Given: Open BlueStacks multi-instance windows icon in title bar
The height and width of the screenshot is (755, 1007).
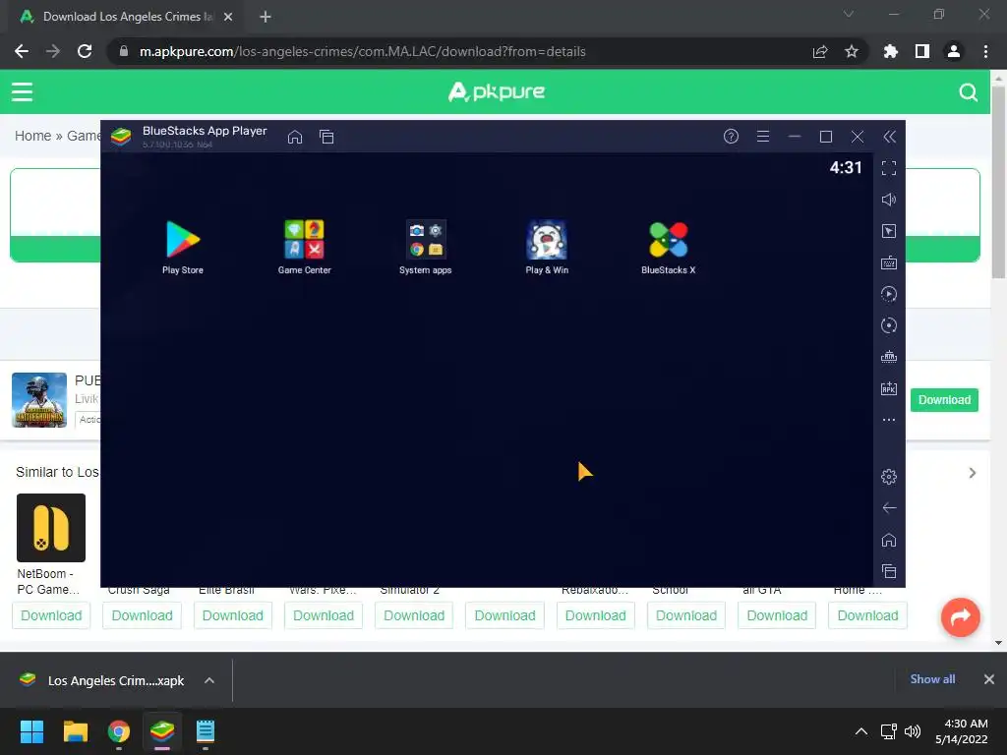Looking at the screenshot, I should 326,137.
